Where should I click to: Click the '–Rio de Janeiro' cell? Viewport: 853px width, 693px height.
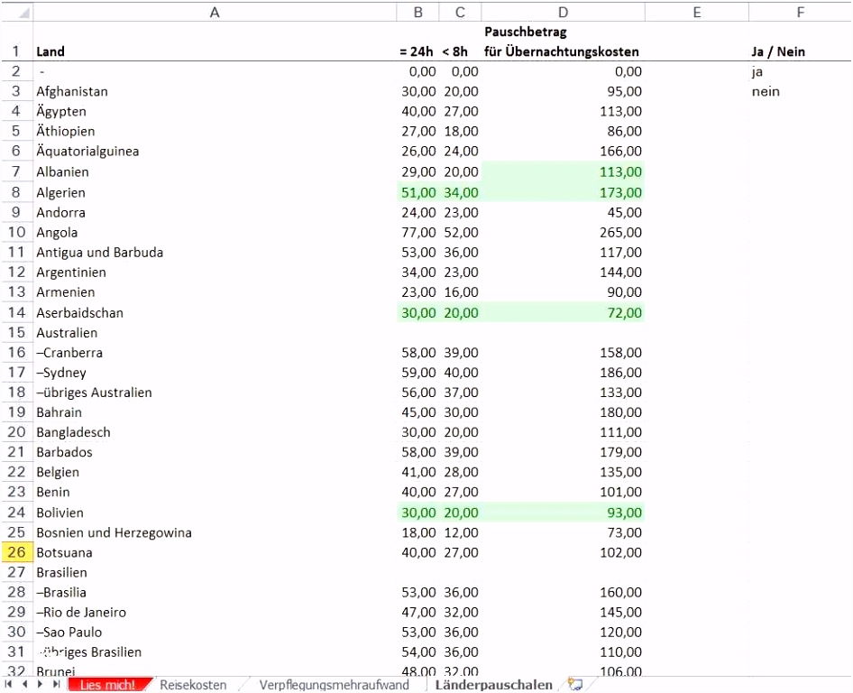(x=215, y=612)
